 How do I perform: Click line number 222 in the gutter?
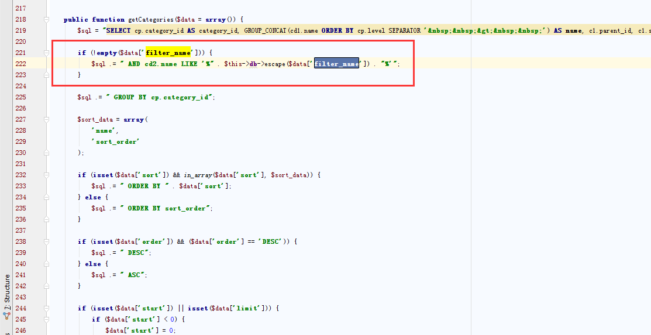tap(20, 64)
